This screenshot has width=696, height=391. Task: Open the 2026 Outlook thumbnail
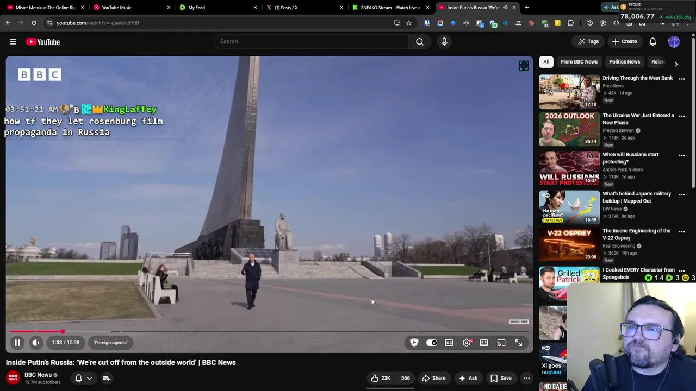point(569,129)
